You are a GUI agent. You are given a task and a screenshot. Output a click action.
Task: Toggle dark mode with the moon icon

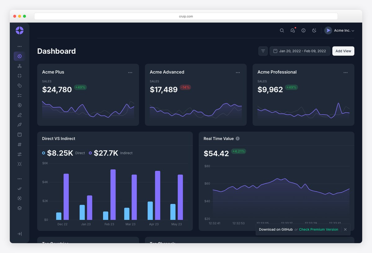point(314,30)
